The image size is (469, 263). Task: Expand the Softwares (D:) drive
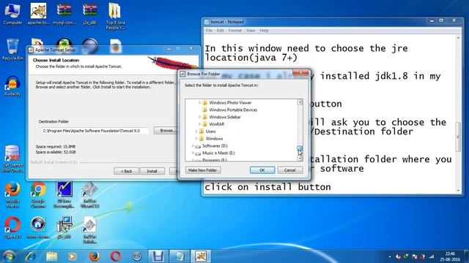193,146
